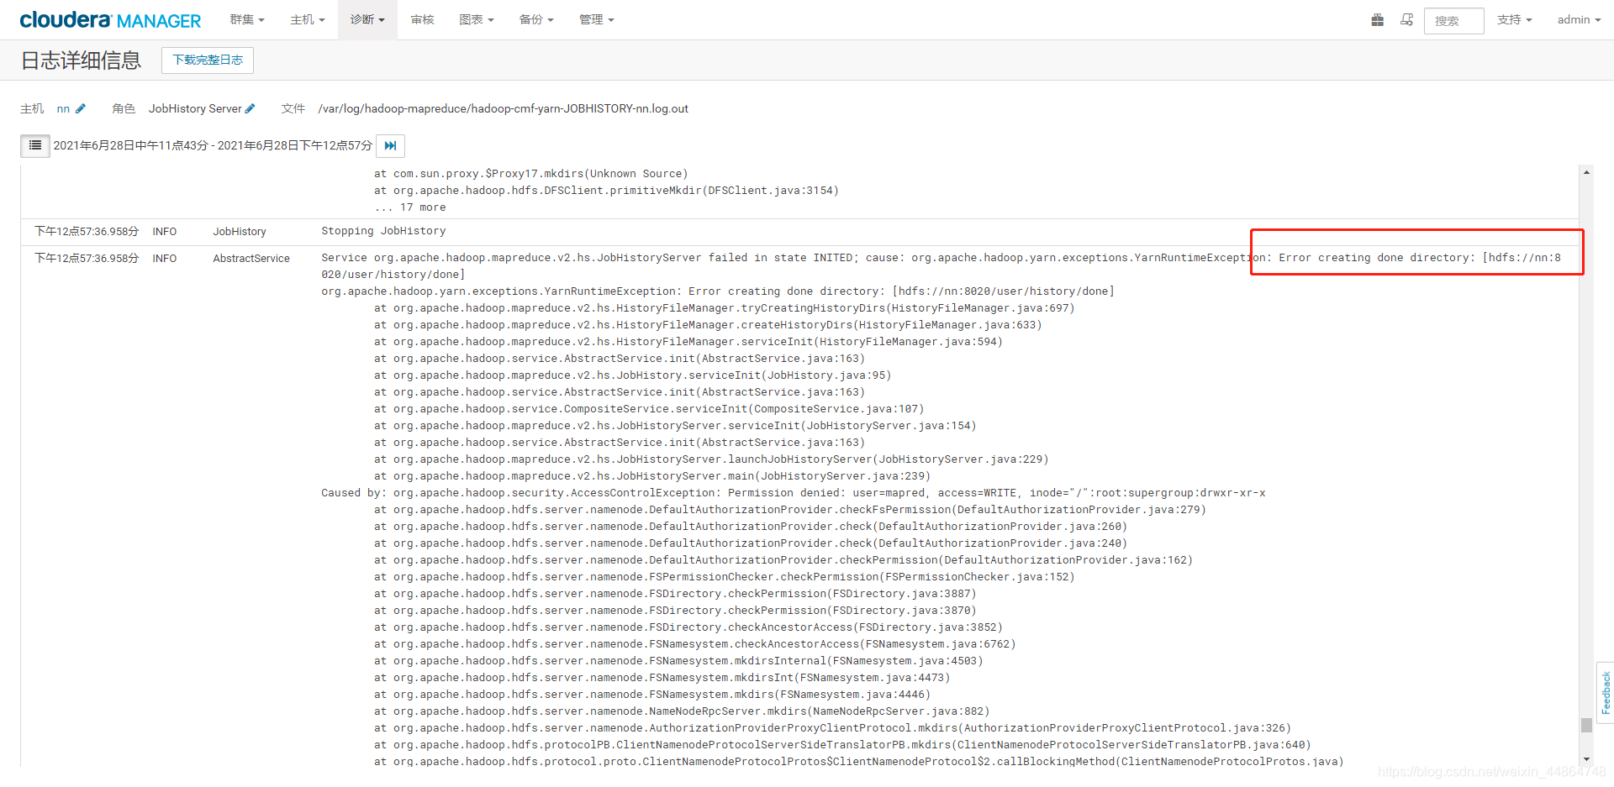Click scrollbar down arrow
The image size is (1614, 787).
click(1586, 759)
